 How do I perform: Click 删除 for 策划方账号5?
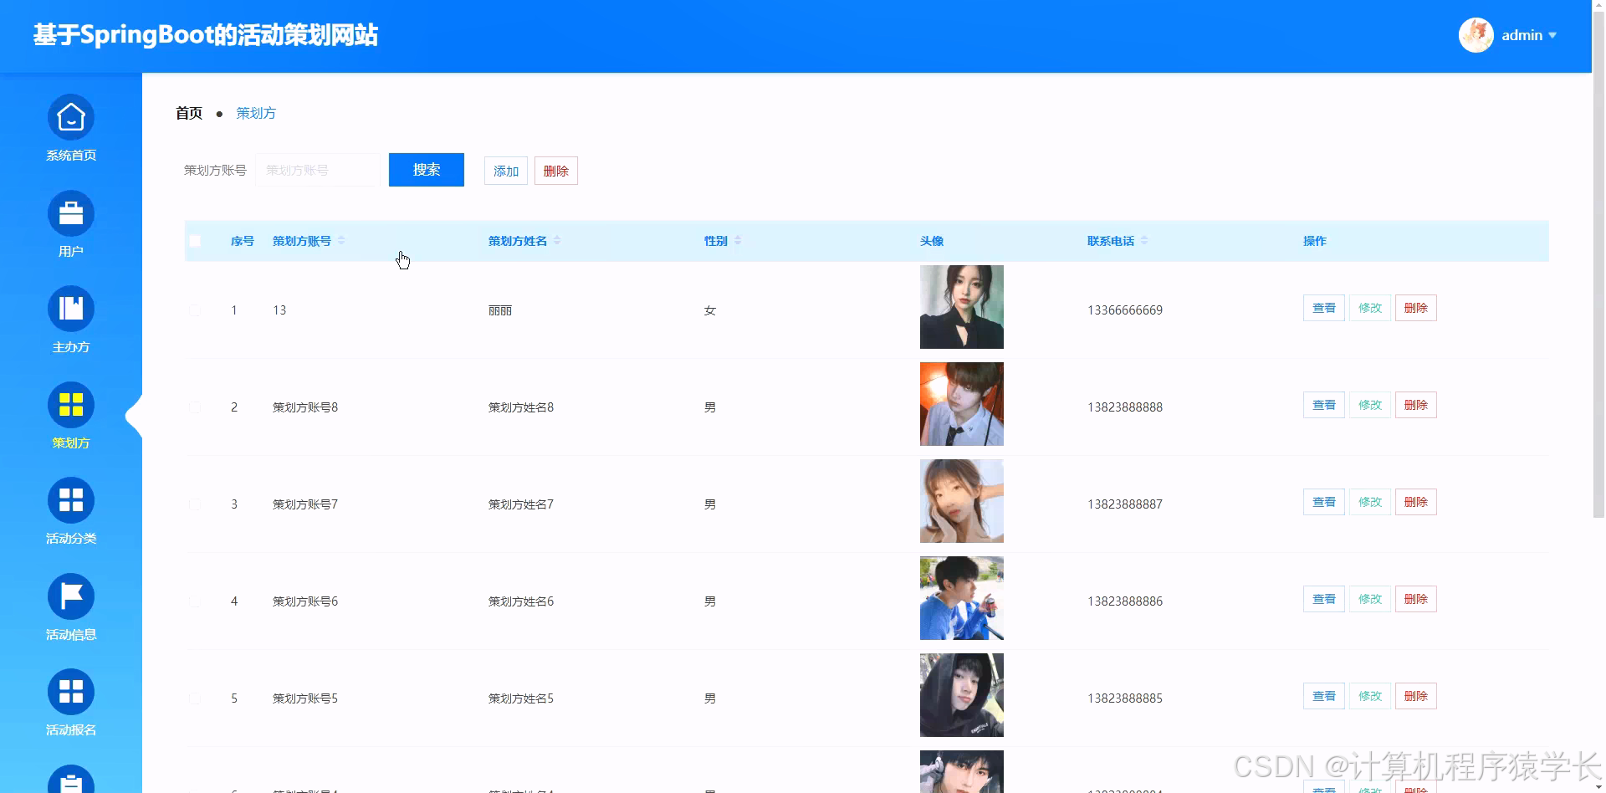click(x=1416, y=696)
